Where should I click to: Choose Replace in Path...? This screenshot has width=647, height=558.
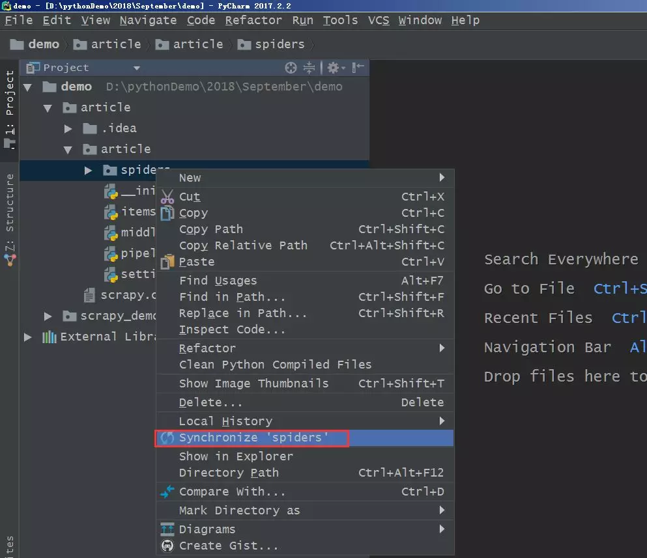pyautogui.click(x=305, y=313)
